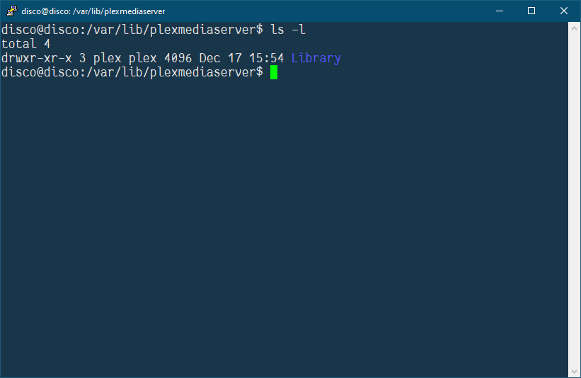Click the vertical scrollbar track
Screen dimensions: 581x378
(574, 200)
